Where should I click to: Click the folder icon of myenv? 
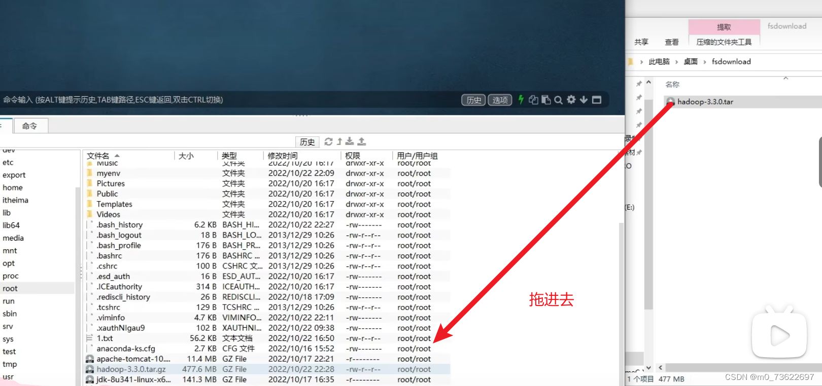90,173
